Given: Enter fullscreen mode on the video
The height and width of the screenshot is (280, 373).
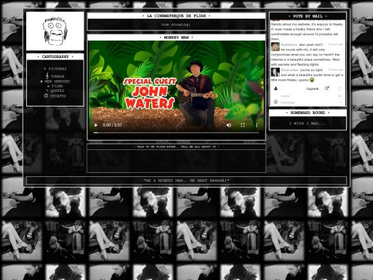Looking at the screenshot, I should [x=242, y=125].
